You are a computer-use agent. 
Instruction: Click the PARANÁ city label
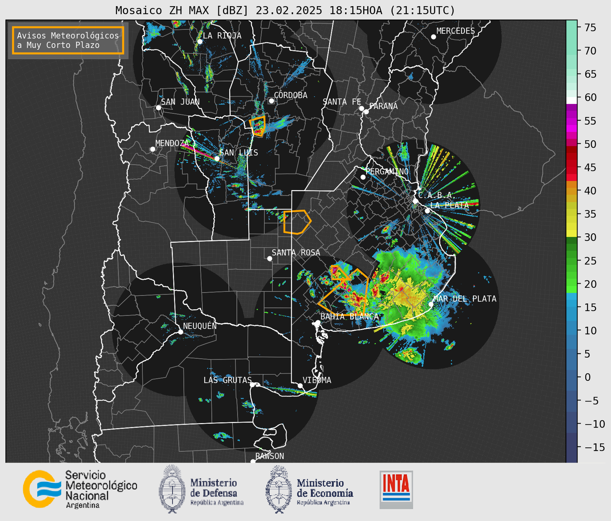click(x=384, y=106)
